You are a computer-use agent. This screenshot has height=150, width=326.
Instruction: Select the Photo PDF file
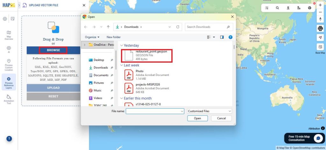[x=147, y=75]
